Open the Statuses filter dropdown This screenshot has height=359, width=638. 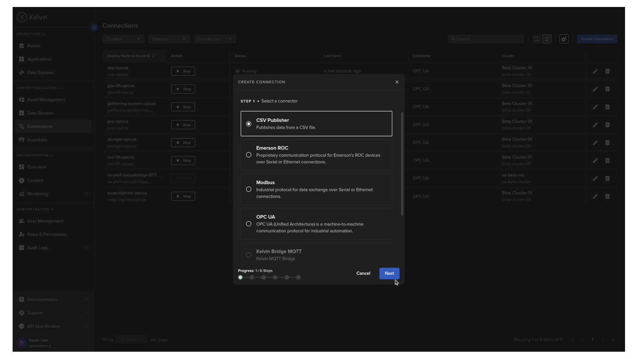coord(169,39)
